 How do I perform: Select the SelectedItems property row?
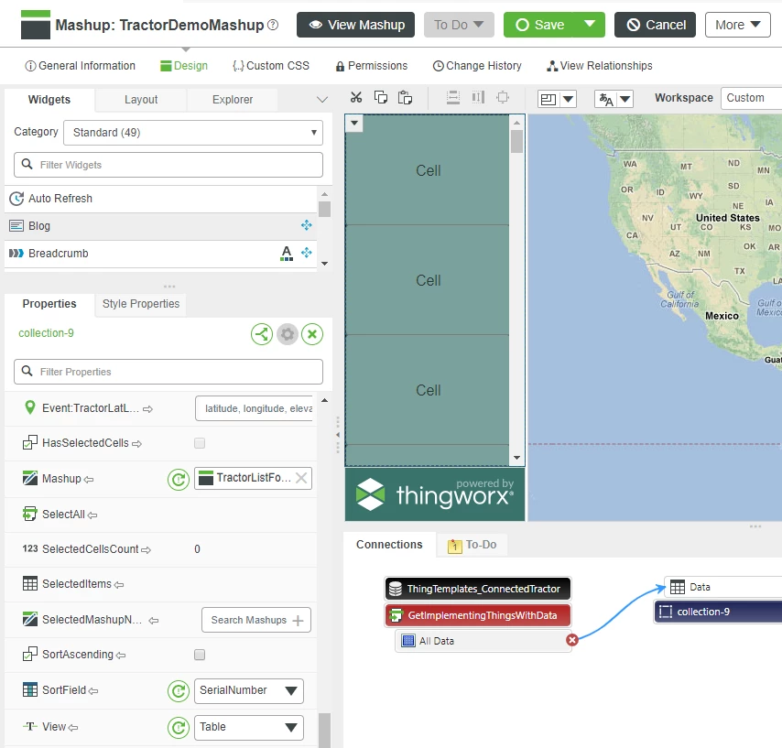(x=160, y=584)
